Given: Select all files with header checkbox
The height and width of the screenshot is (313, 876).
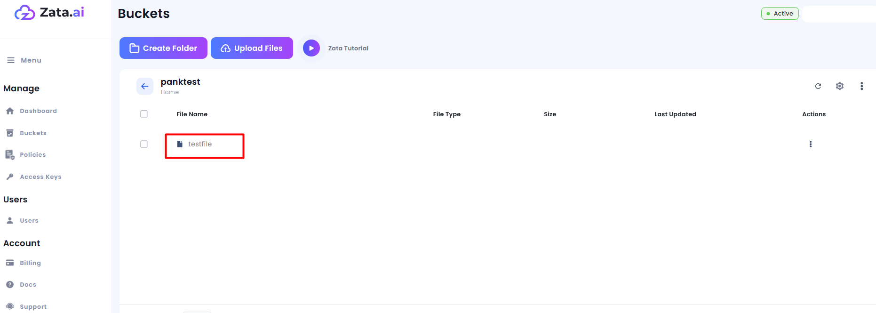Looking at the screenshot, I should 144,114.
